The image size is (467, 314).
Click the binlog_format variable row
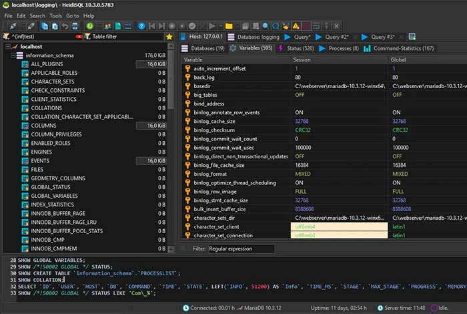tap(324, 174)
